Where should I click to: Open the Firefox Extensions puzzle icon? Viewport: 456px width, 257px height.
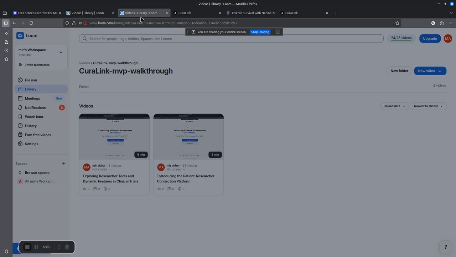coord(442,23)
